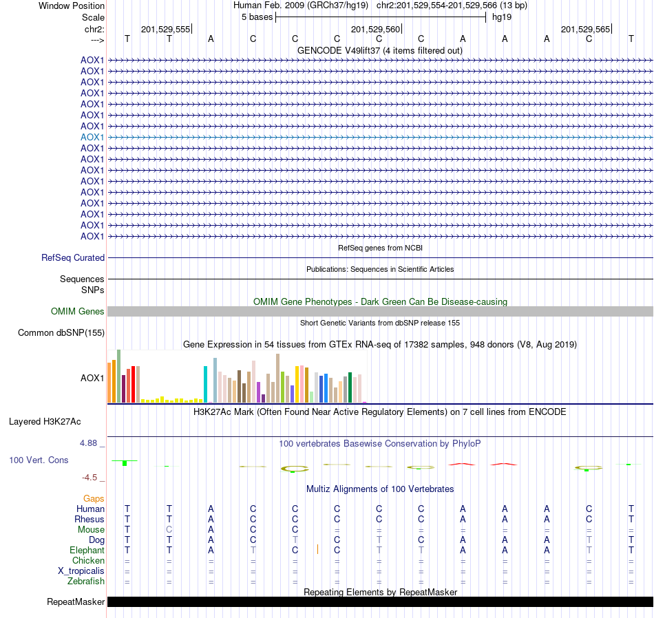Click the black RepeatMasker bar
The width and height of the screenshot is (654, 618).
click(x=381, y=601)
